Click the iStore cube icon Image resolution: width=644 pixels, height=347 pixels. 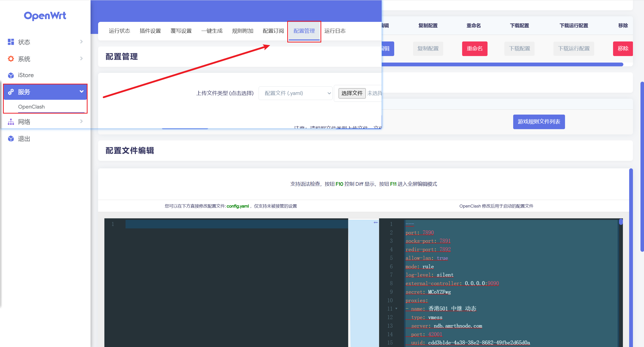11,75
